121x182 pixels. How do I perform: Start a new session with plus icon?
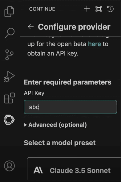pyautogui.click(x=87, y=9)
